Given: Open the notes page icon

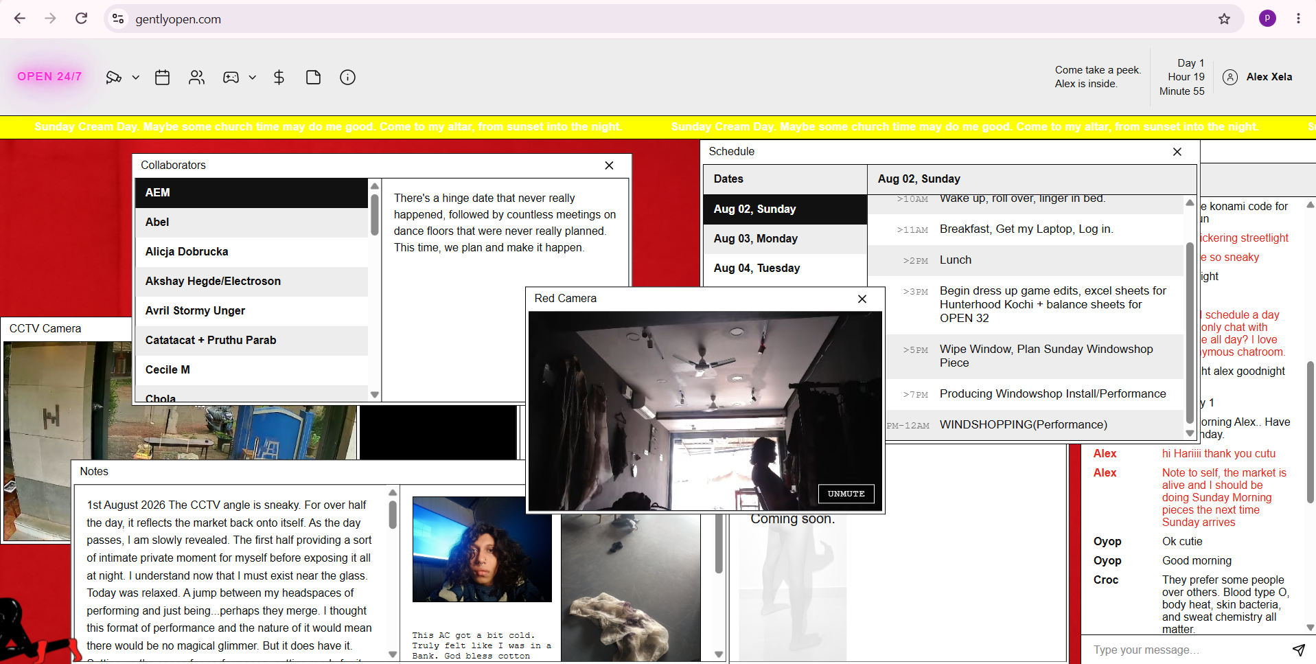Looking at the screenshot, I should coord(314,78).
